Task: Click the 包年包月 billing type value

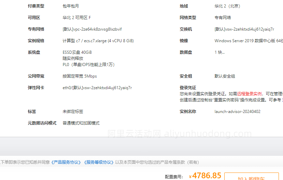Action: point(71,6)
